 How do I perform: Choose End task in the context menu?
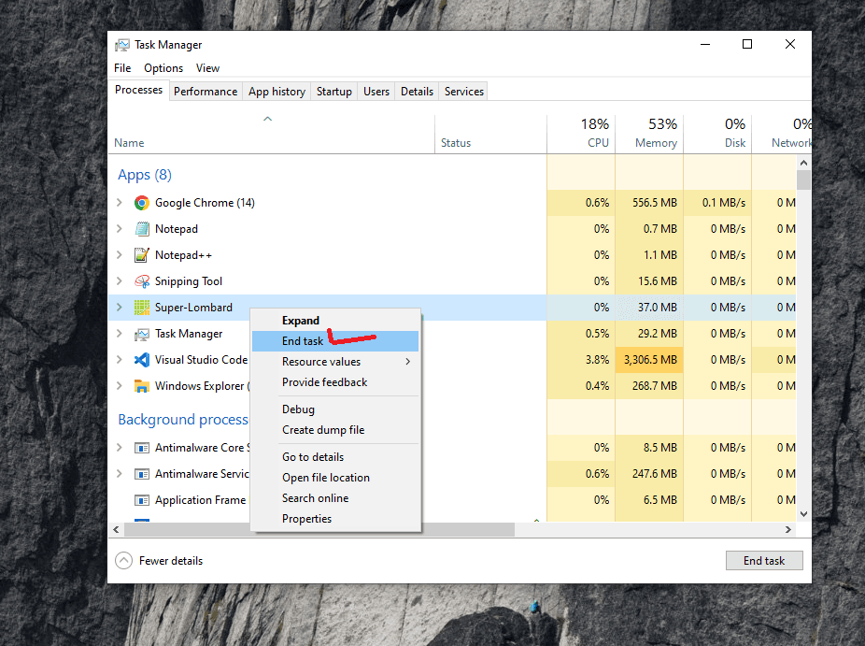point(335,341)
